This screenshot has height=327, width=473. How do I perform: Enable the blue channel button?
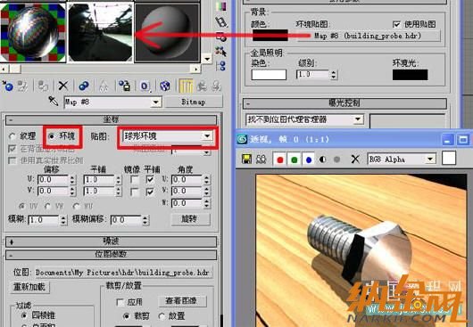[308, 159]
